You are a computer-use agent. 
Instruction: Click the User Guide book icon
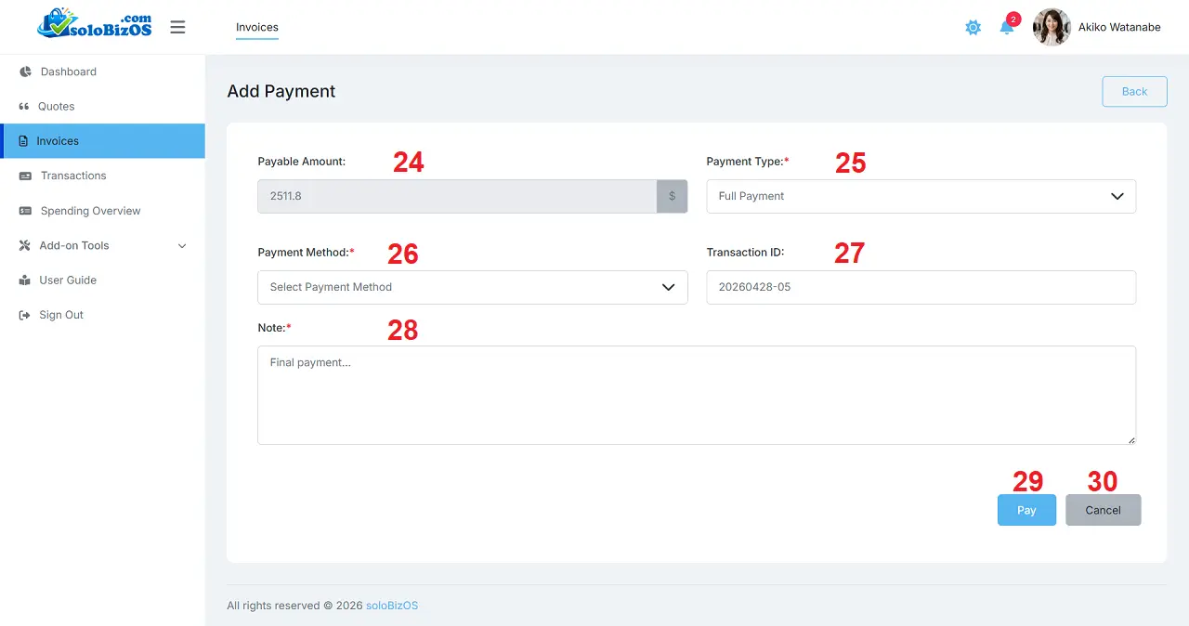pyautogui.click(x=24, y=280)
